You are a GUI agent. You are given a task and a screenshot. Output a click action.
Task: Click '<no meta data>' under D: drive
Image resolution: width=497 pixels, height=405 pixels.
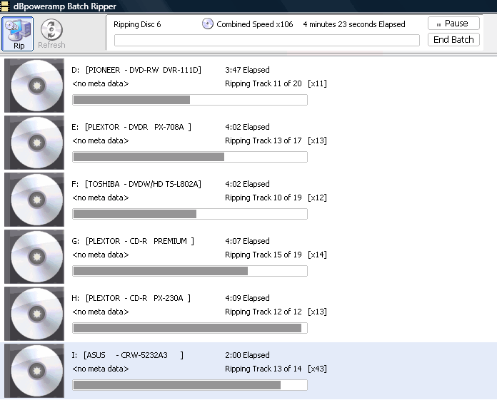pos(101,83)
